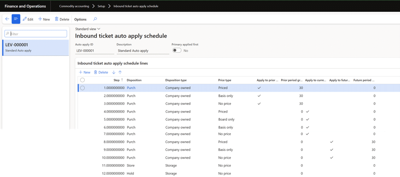This screenshot has height=177, width=400.
Task: Toggle the Primary applied first switch
Action: (176, 50)
